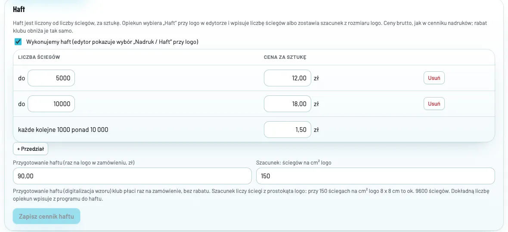Click the 'Szacunek: ściegów na cm² logo' label
This screenshot has height=232, width=508.
pos(294,162)
